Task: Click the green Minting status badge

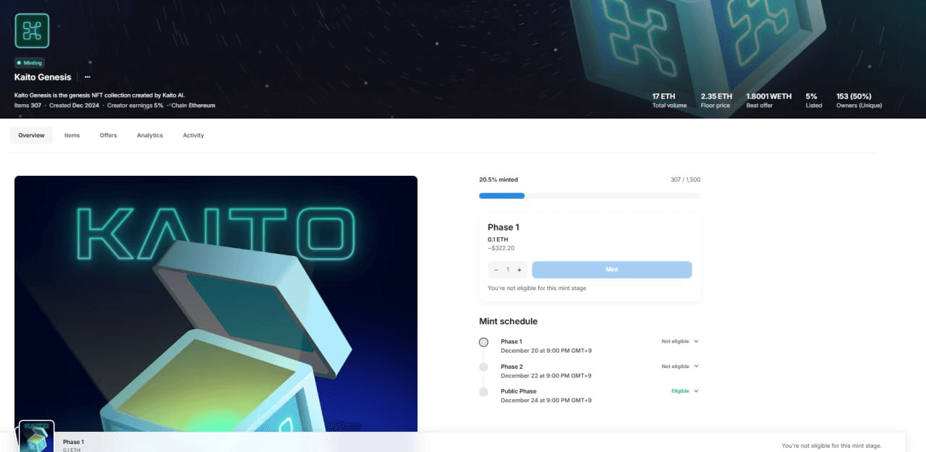Action: tap(30, 63)
